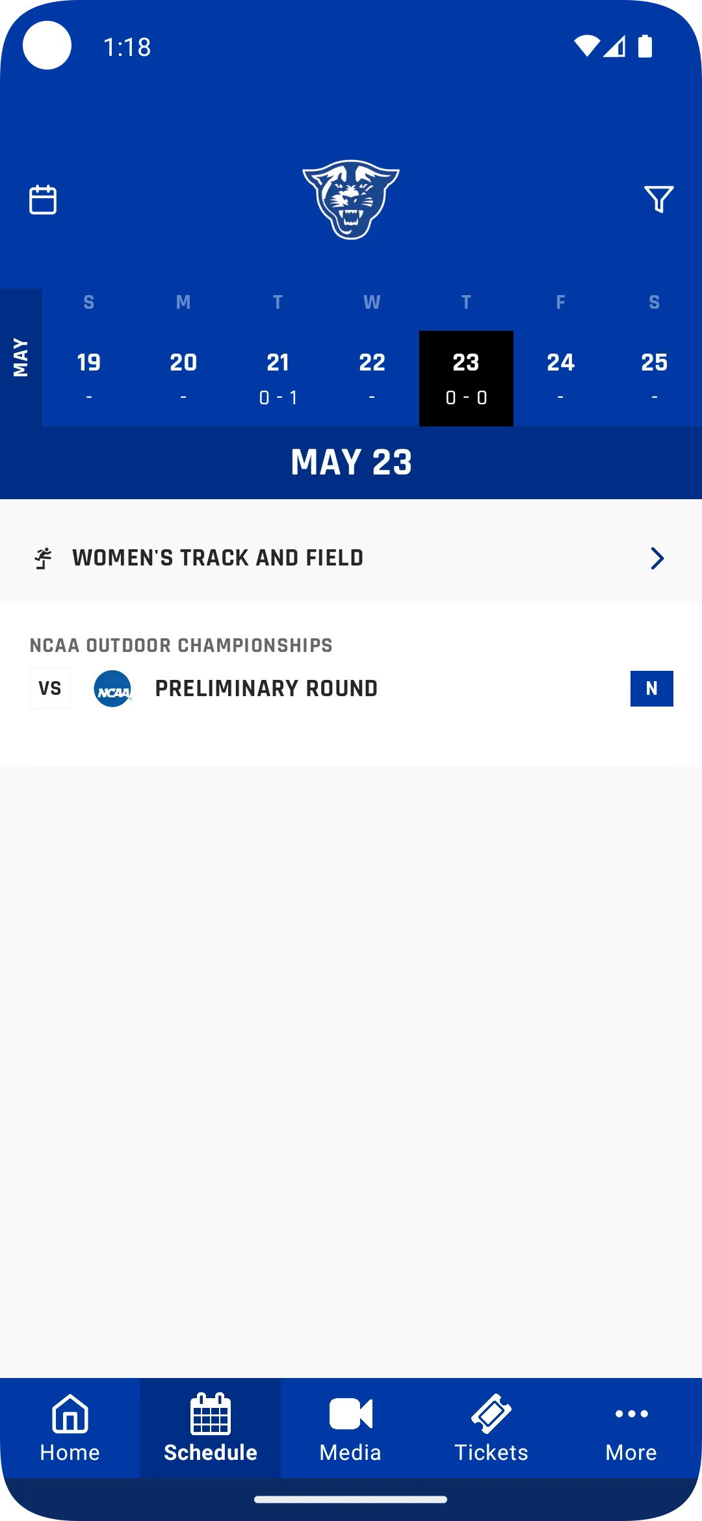Open the schedule filter funnel
Screen dimensions: 702x1521
pyautogui.click(x=658, y=200)
